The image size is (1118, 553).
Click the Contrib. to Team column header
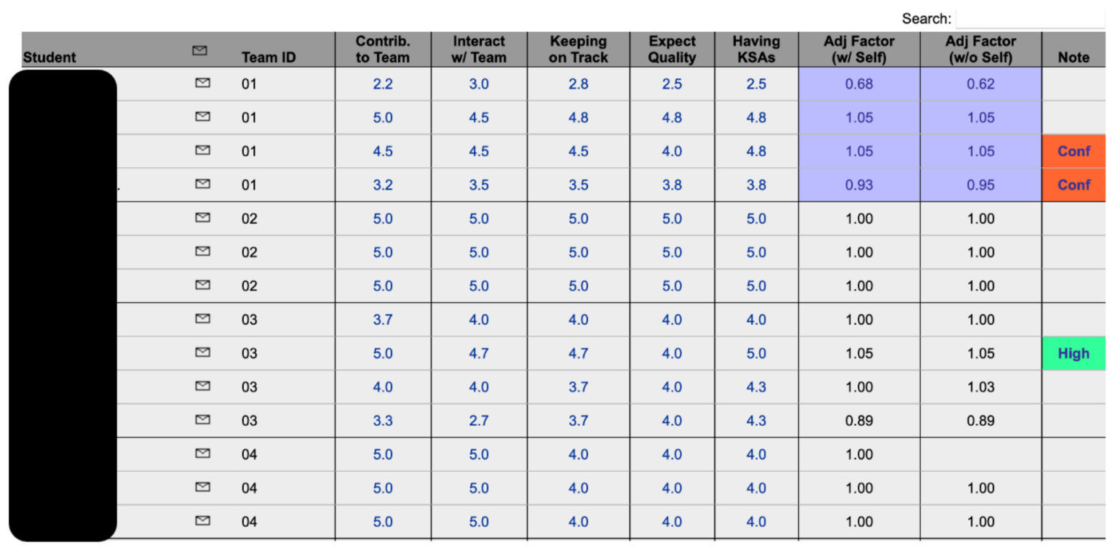coord(383,49)
